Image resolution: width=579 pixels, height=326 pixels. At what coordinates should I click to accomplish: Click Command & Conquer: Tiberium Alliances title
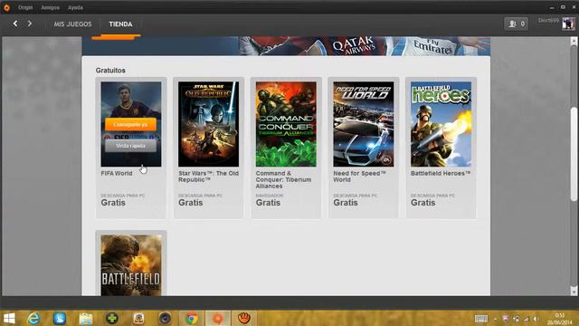(283, 179)
